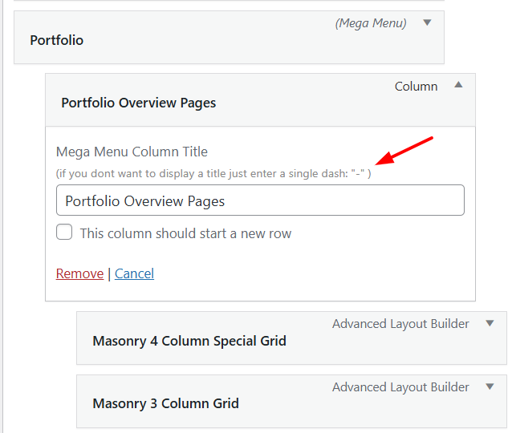Expand the Portfolio menu item arrow
512x433 pixels.
click(427, 23)
